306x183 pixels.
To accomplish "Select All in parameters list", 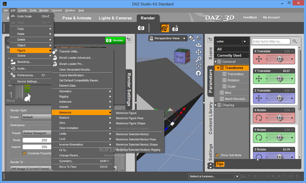I will click(x=232, y=49).
